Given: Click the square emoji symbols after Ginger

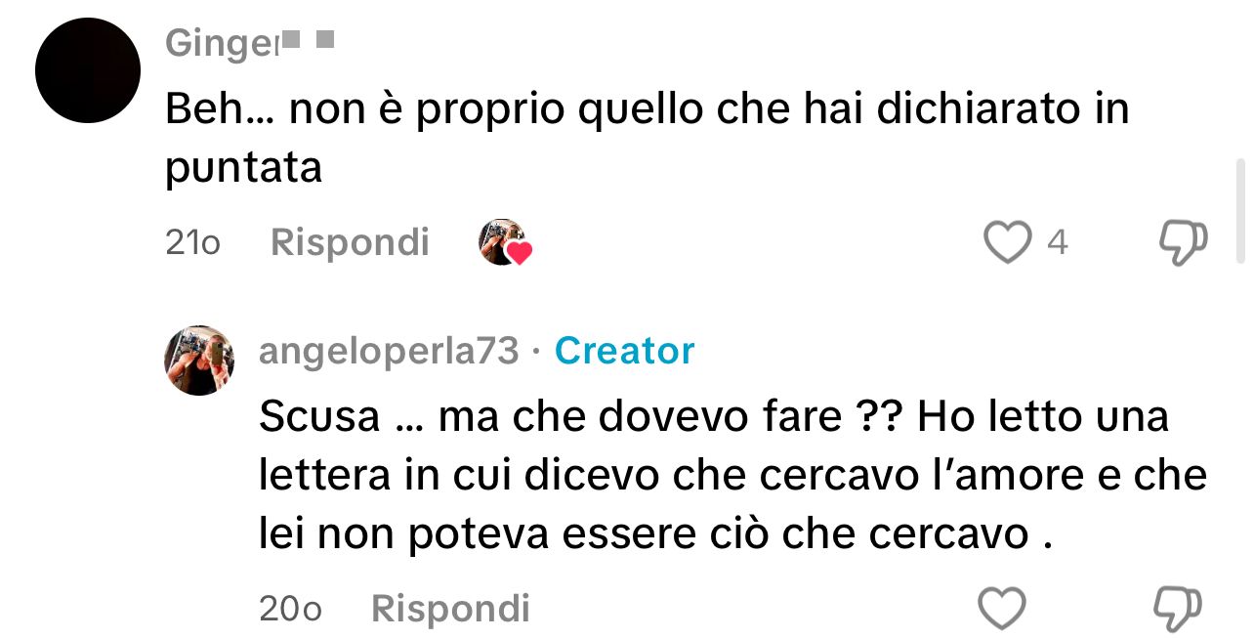Looking at the screenshot, I should 309,41.
